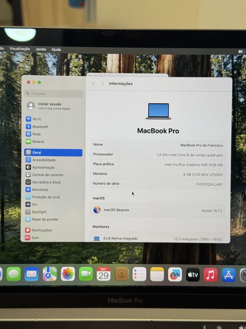Click Intel Iris Plus Graphics 645 value
246x329 pixels.
[x=194, y=164]
